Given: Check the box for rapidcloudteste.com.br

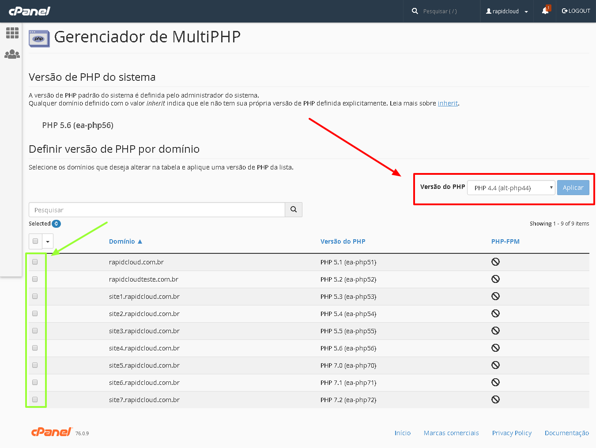Looking at the screenshot, I should (35, 279).
